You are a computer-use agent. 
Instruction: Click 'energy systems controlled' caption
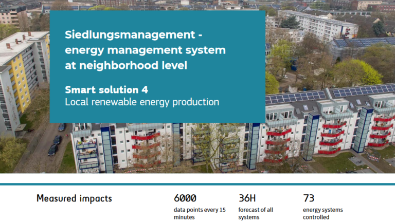tap(322, 213)
